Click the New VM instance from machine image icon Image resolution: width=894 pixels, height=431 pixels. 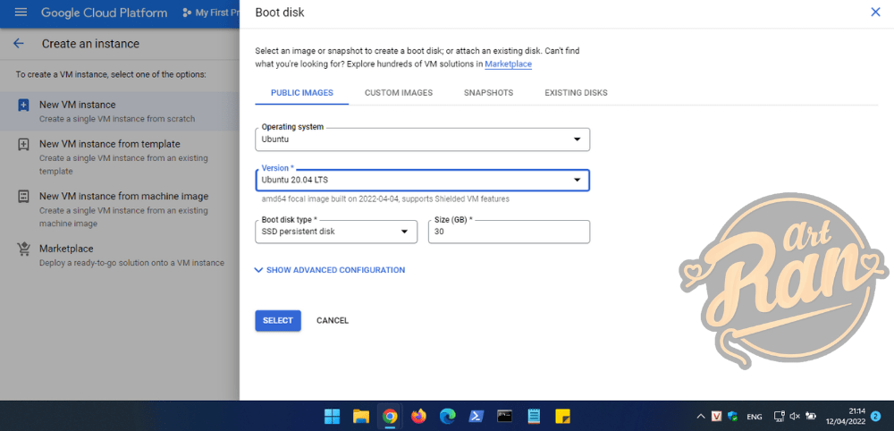pos(23,197)
